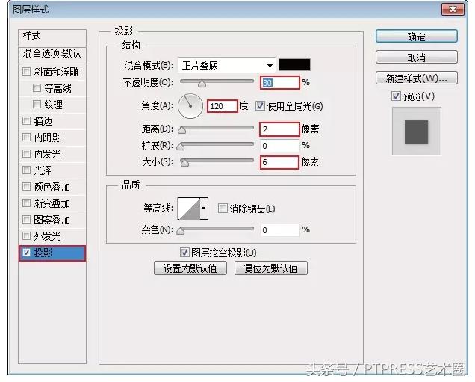Uncheck the 图层挖空投影 checkbox
The image size is (475, 382).
coord(184,252)
